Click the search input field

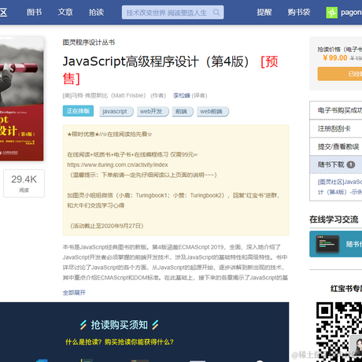172,13
